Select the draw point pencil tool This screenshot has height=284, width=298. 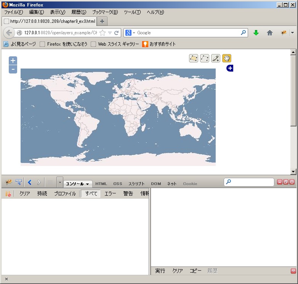click(x=216, y=58)
